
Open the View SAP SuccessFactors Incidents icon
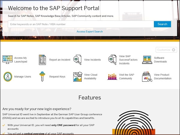112,60
